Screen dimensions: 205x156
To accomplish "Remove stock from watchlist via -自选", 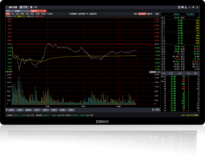I will pyautogui.click(x=157, y=14).
